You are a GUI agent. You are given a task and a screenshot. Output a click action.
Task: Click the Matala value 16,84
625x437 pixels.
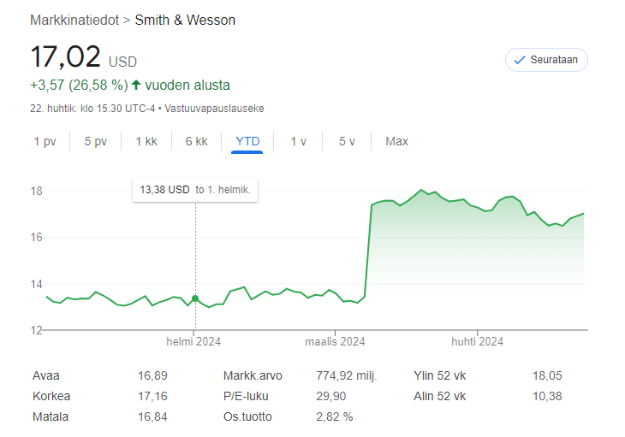pos(152,416)
